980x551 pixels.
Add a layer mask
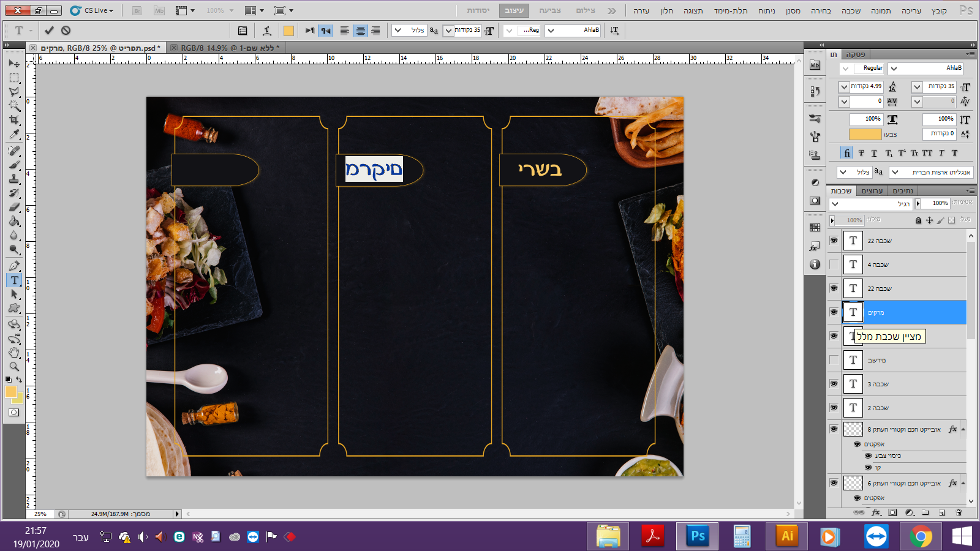tap(892, 512)
